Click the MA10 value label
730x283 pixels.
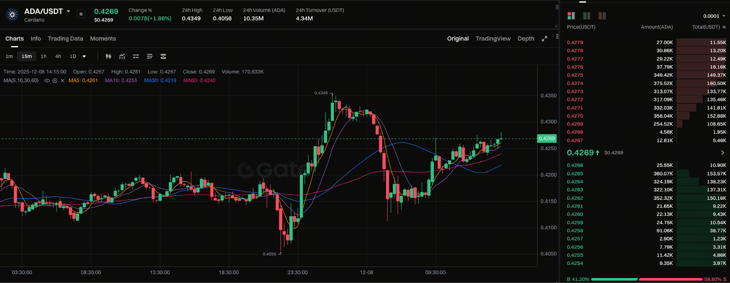click(x=121, y=81)
